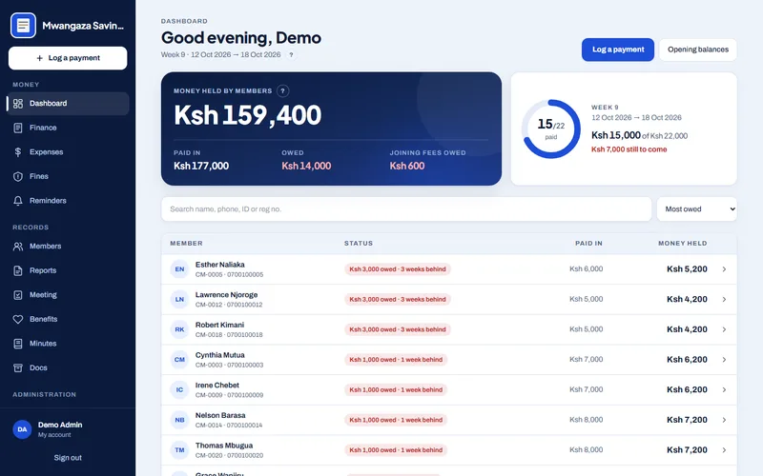Click the Opening balances button
This screenshot has width=763, height=476.
point(698,50)
